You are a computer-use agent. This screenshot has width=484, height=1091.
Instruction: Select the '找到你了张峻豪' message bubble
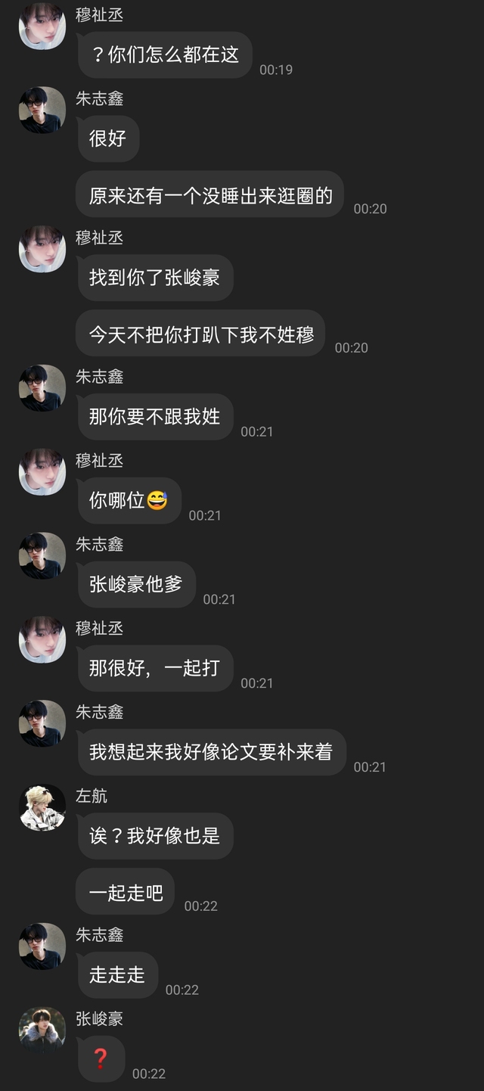(x=155, y=278)
